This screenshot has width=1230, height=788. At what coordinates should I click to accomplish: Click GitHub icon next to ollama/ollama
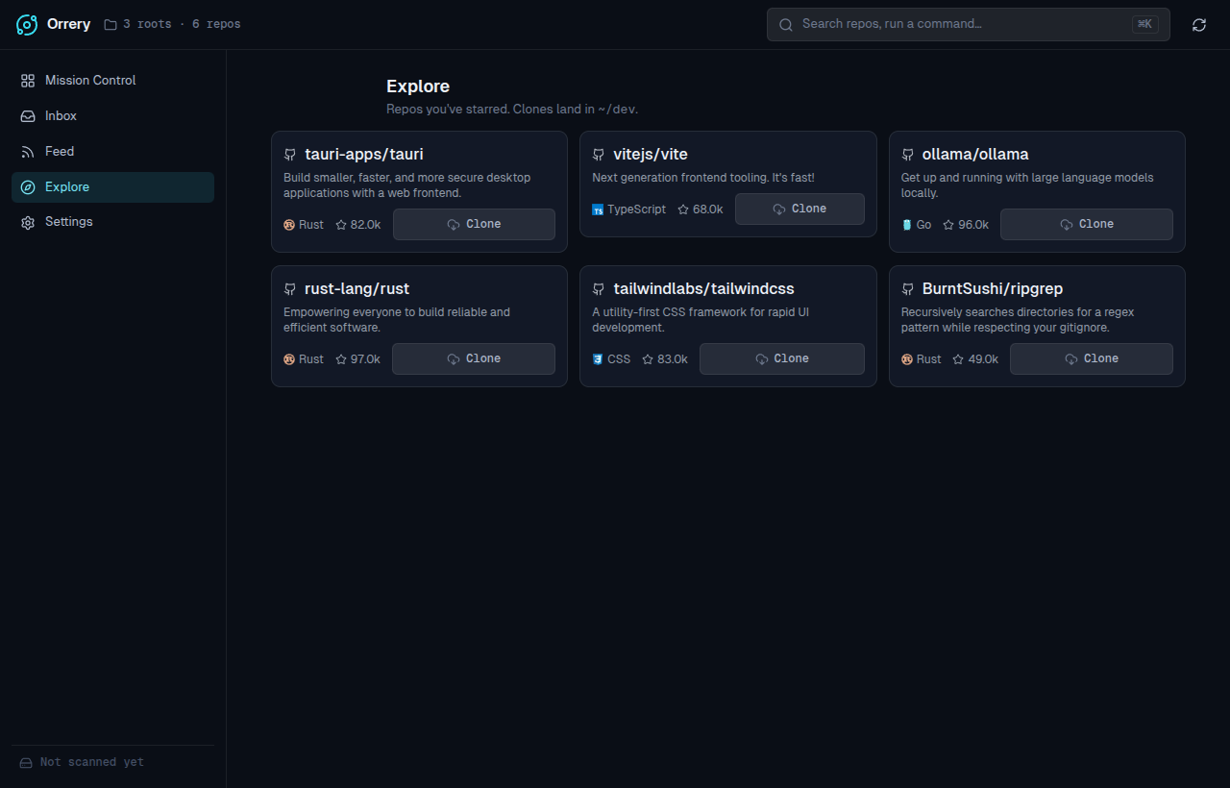click(907, 155)
